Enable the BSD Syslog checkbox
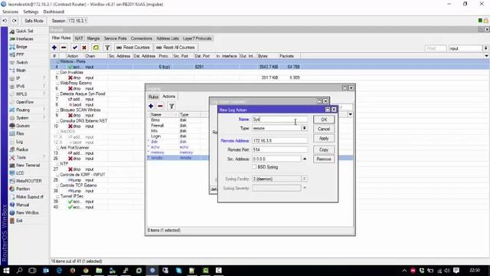 254,167
